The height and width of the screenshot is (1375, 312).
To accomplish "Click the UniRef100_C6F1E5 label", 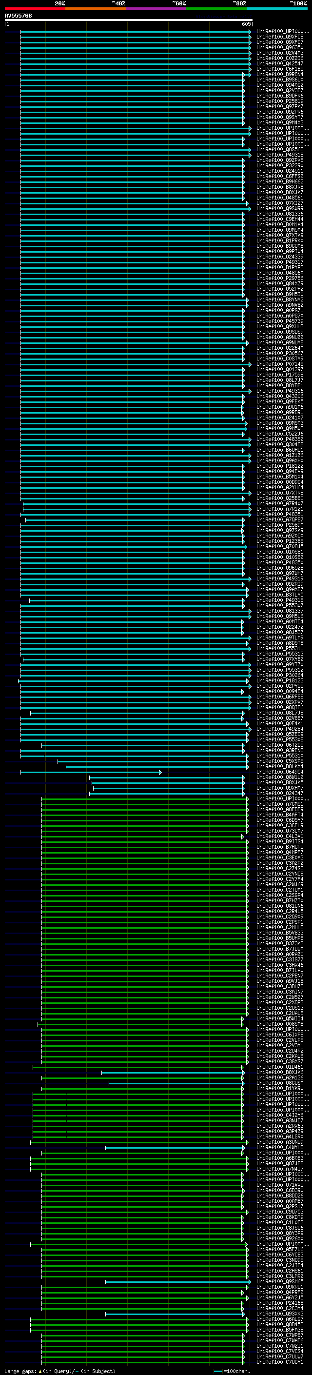I will point(280,69).
